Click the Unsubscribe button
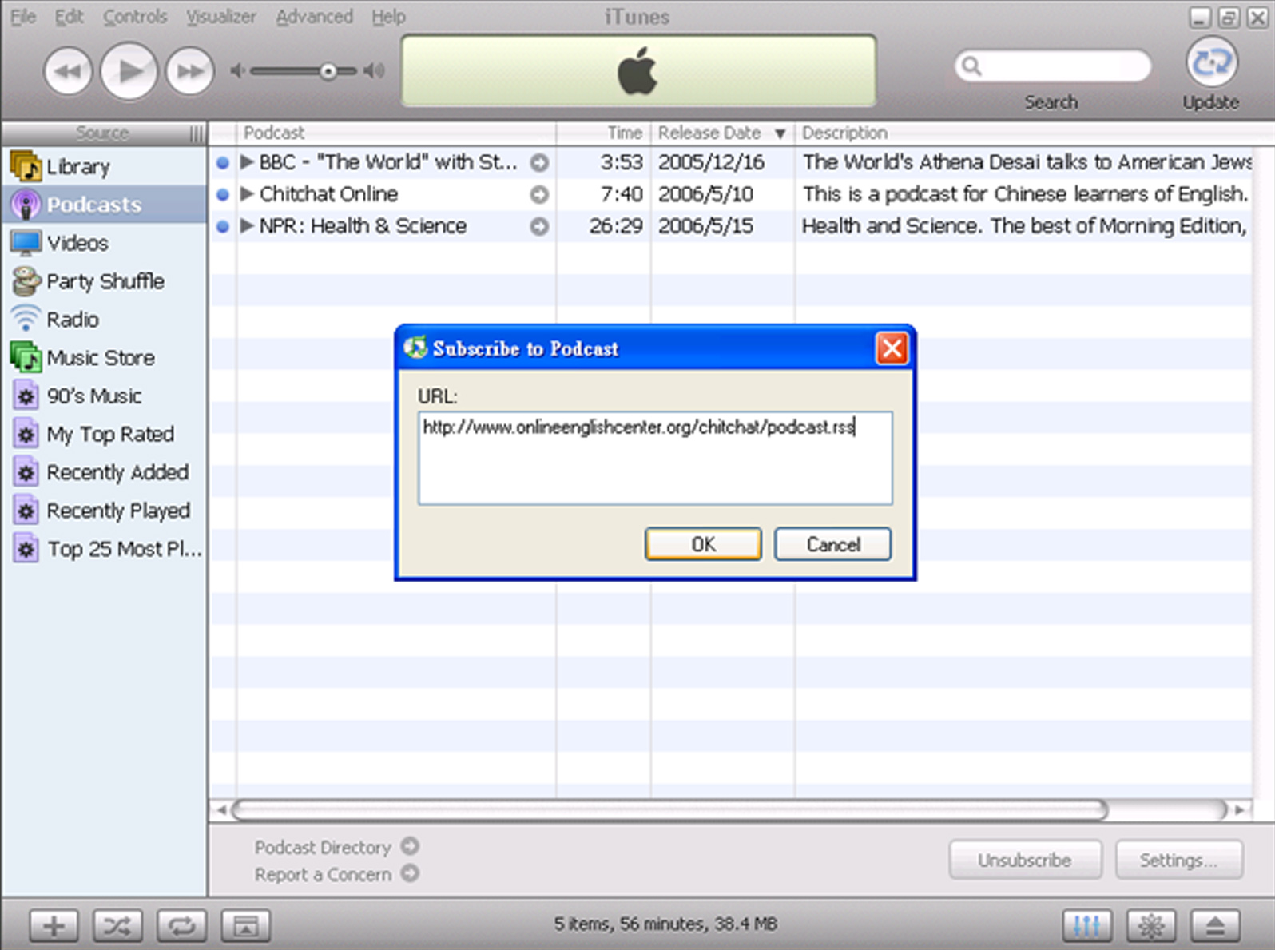This screenshot has width=1275, height=950. [x=1025, y=860]
